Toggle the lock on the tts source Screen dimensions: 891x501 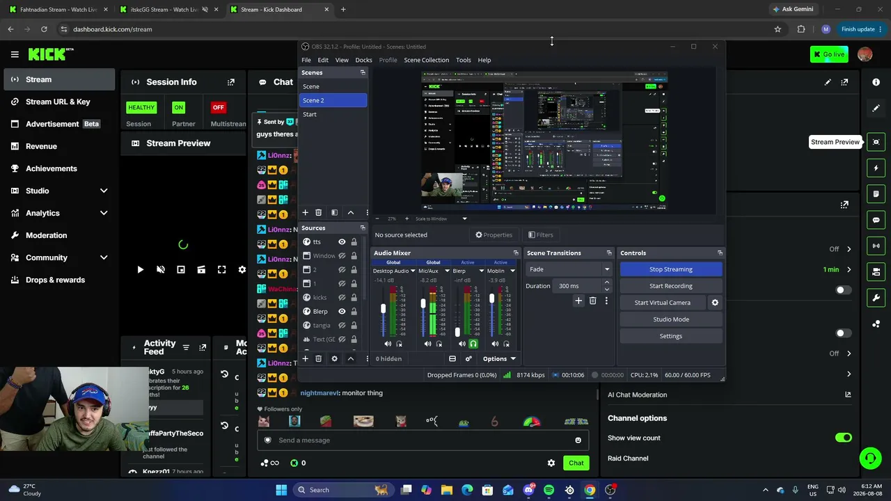354,241
